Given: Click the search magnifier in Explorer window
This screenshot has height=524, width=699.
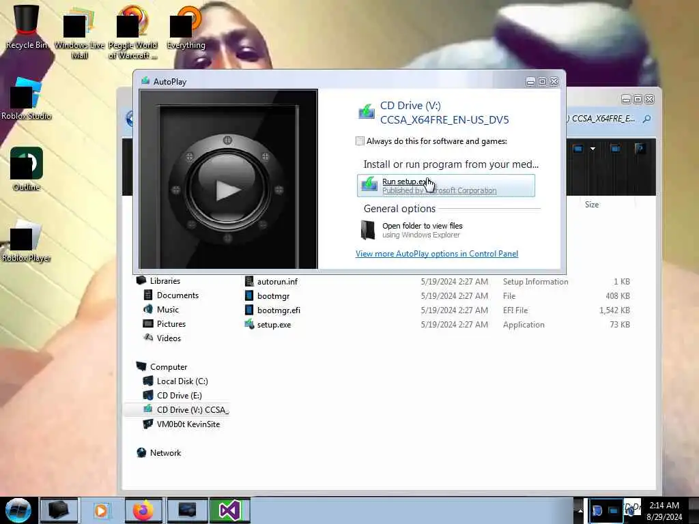Looking at the screenshot, I should point(647,119).
